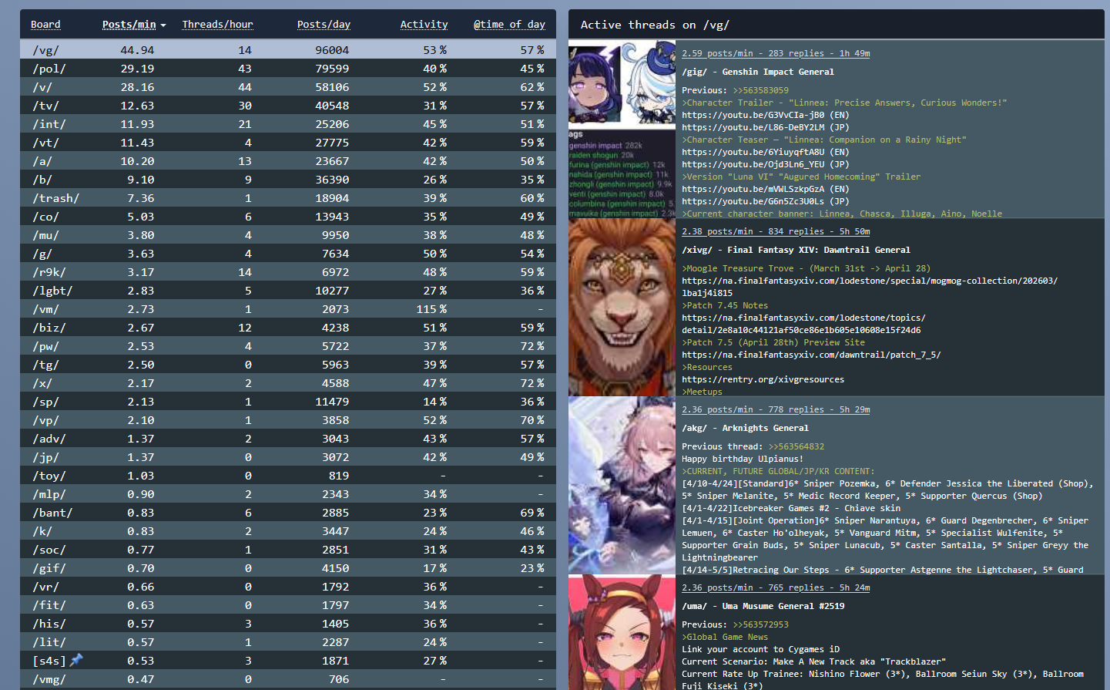Select the /pw/ board row
The width and height of the screenshot is (1110, 690).
pyautogui.click(x=288, y=345)
